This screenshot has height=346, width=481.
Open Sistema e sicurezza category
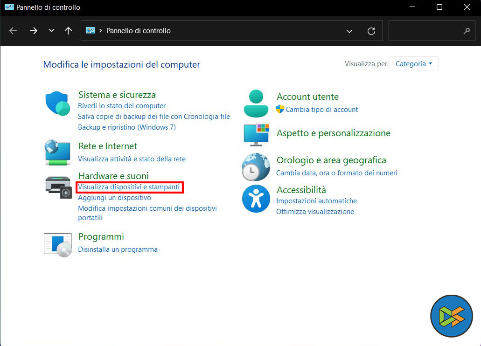(x=117, y=95)
